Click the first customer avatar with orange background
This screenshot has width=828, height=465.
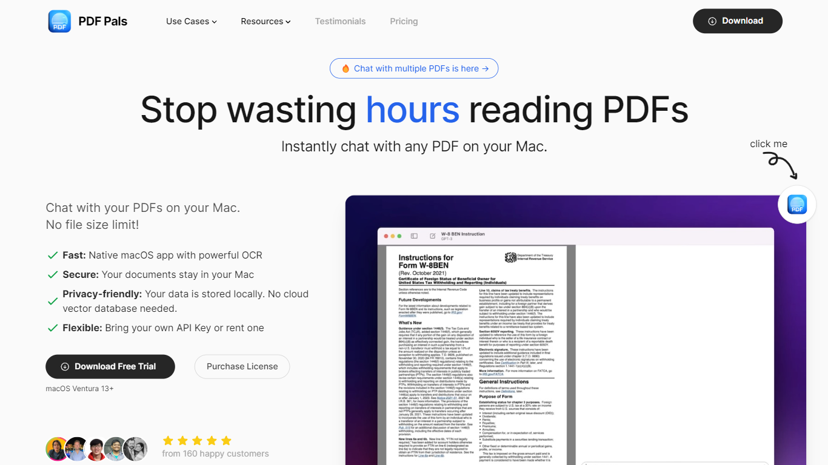tap(58, 449)
